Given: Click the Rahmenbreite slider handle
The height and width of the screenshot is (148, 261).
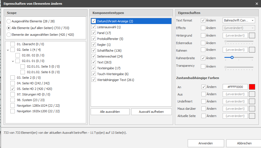Looking at the screenshot, I should click(x=232, y=58).
